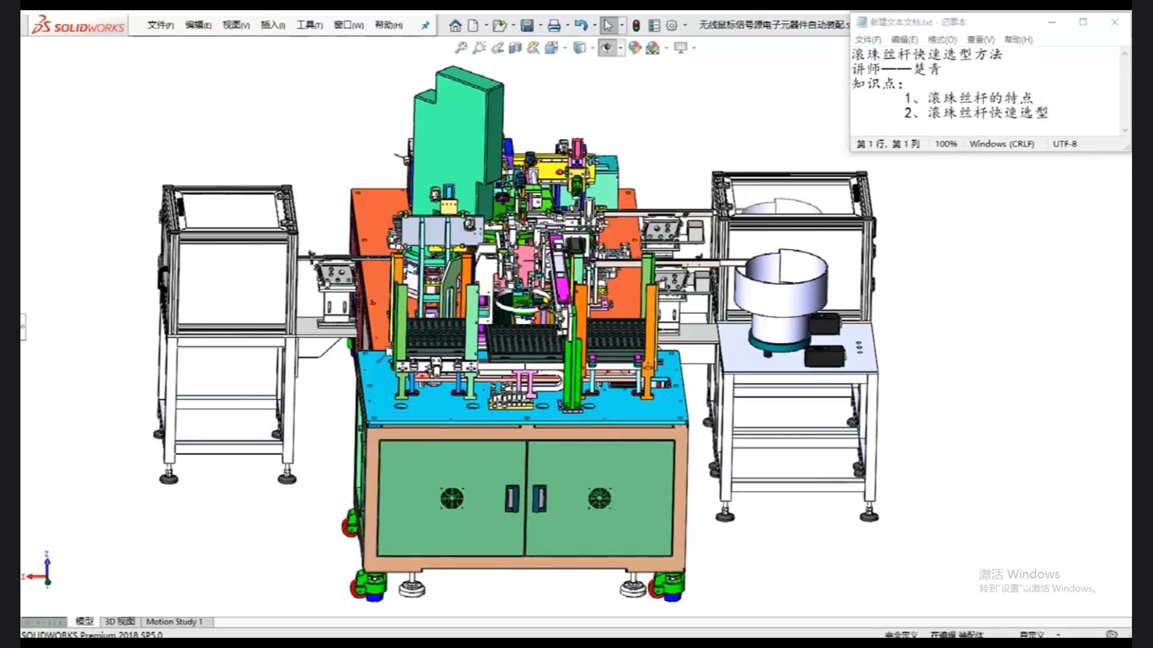The height and width of the screenshot is (648, 1153).
Task: Open Notepad's 编辑(E) menu
Action: (x=904, y=40)
